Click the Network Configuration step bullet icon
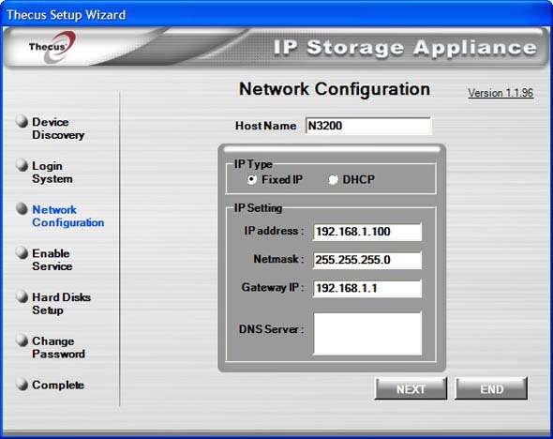This screenshot has height=439, width=553. coord(22,208)
